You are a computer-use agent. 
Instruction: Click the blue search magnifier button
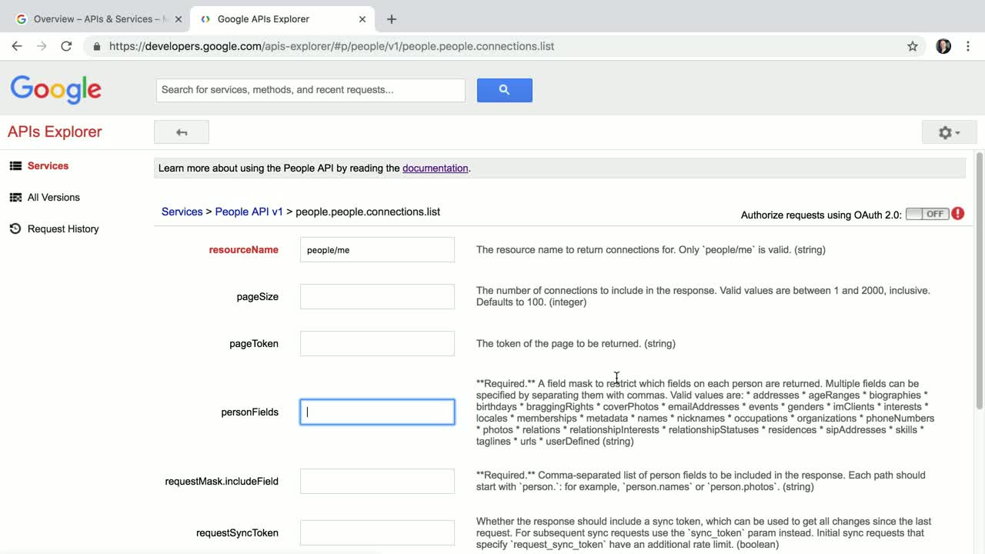(504, 90)
